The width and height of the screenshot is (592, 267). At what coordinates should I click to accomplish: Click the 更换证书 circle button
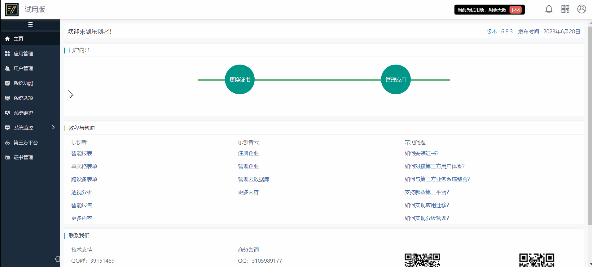(239, 79)
